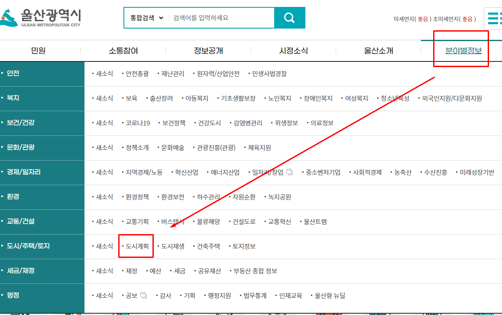The height and width of the screenshot is (315, 502).
Task: Open the hamburger full menu icon
Action: 494,18
